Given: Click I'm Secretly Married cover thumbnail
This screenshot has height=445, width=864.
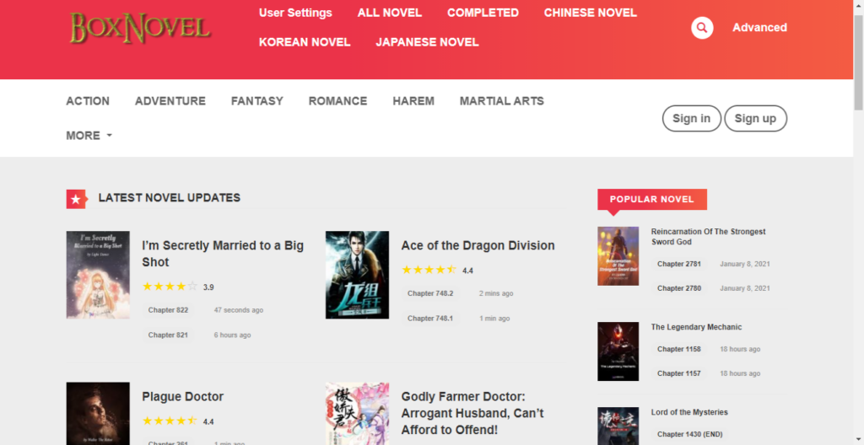Looking at the screenshot, I should point(98,275).
